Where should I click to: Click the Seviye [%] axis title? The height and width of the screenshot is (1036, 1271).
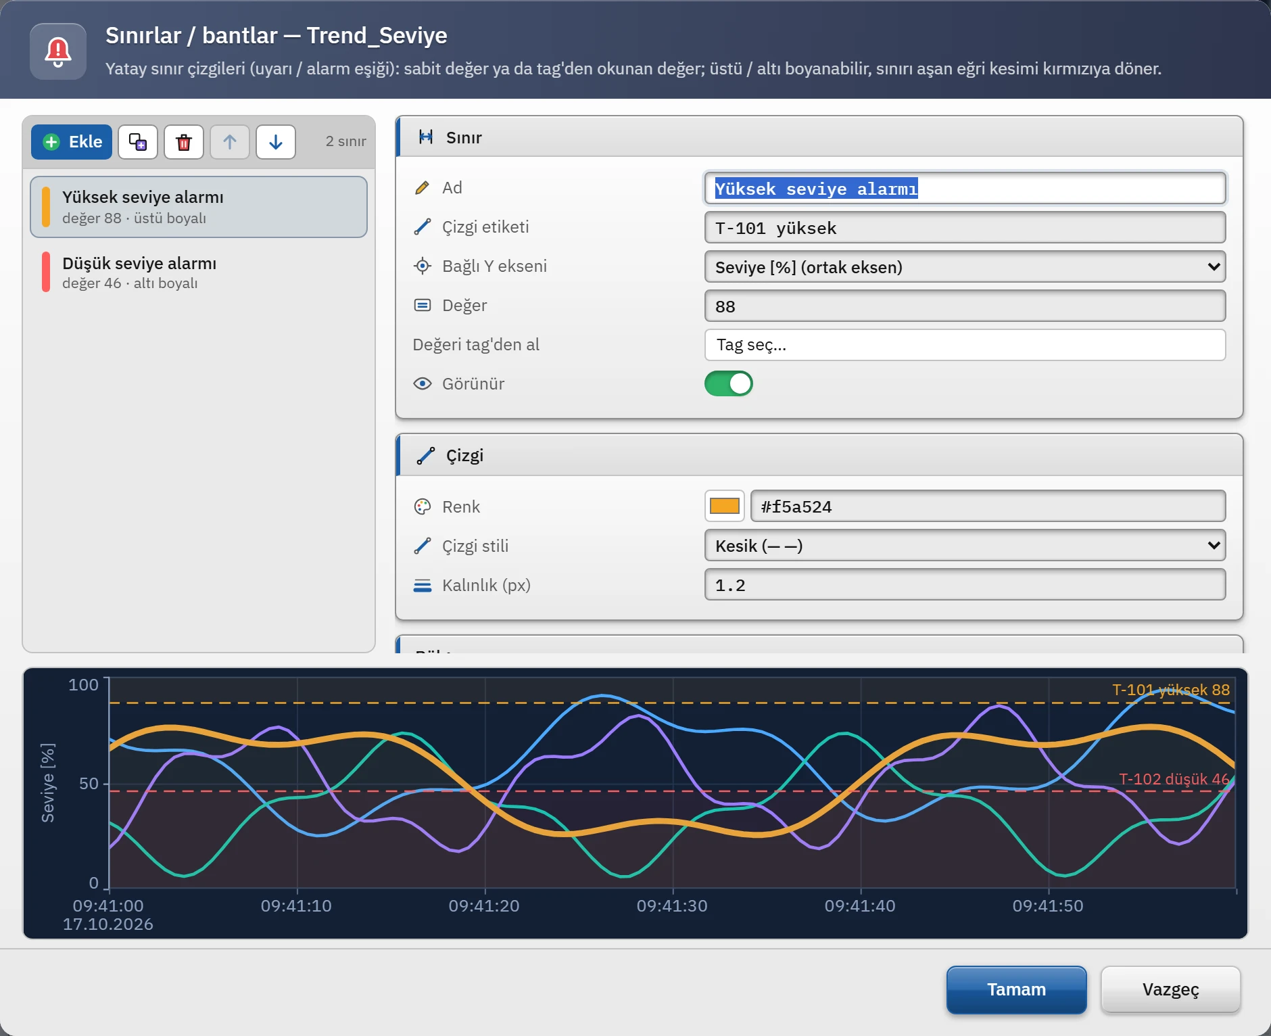(48, 783)
